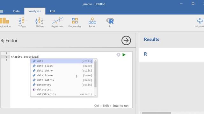Viewport: 204px width, 114px height.
Task: Switch to the Data tab
Action: 16,11
